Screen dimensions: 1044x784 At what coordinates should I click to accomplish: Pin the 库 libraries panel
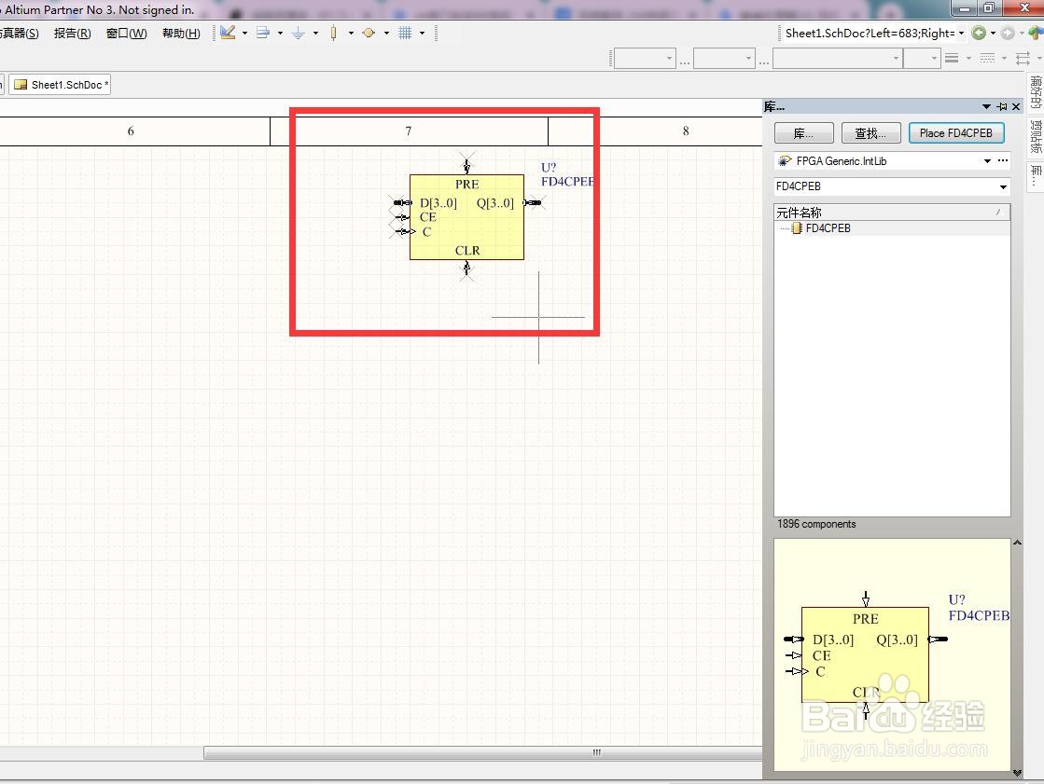[1002, 106]
